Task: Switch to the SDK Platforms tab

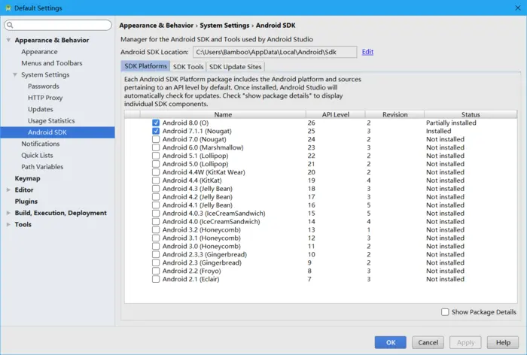Action: point(145,66)
